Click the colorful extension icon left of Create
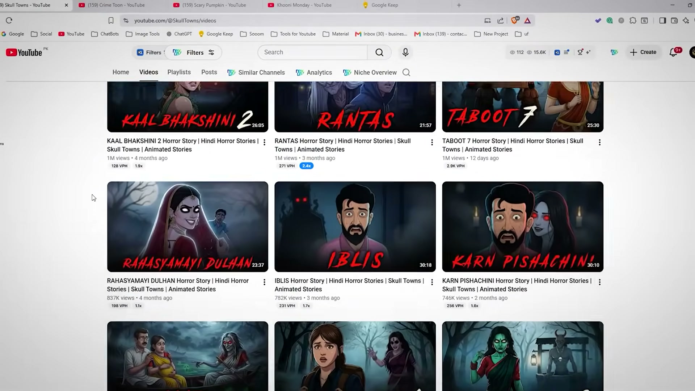Screen dimensions: 695x391 tap(614, 52)
